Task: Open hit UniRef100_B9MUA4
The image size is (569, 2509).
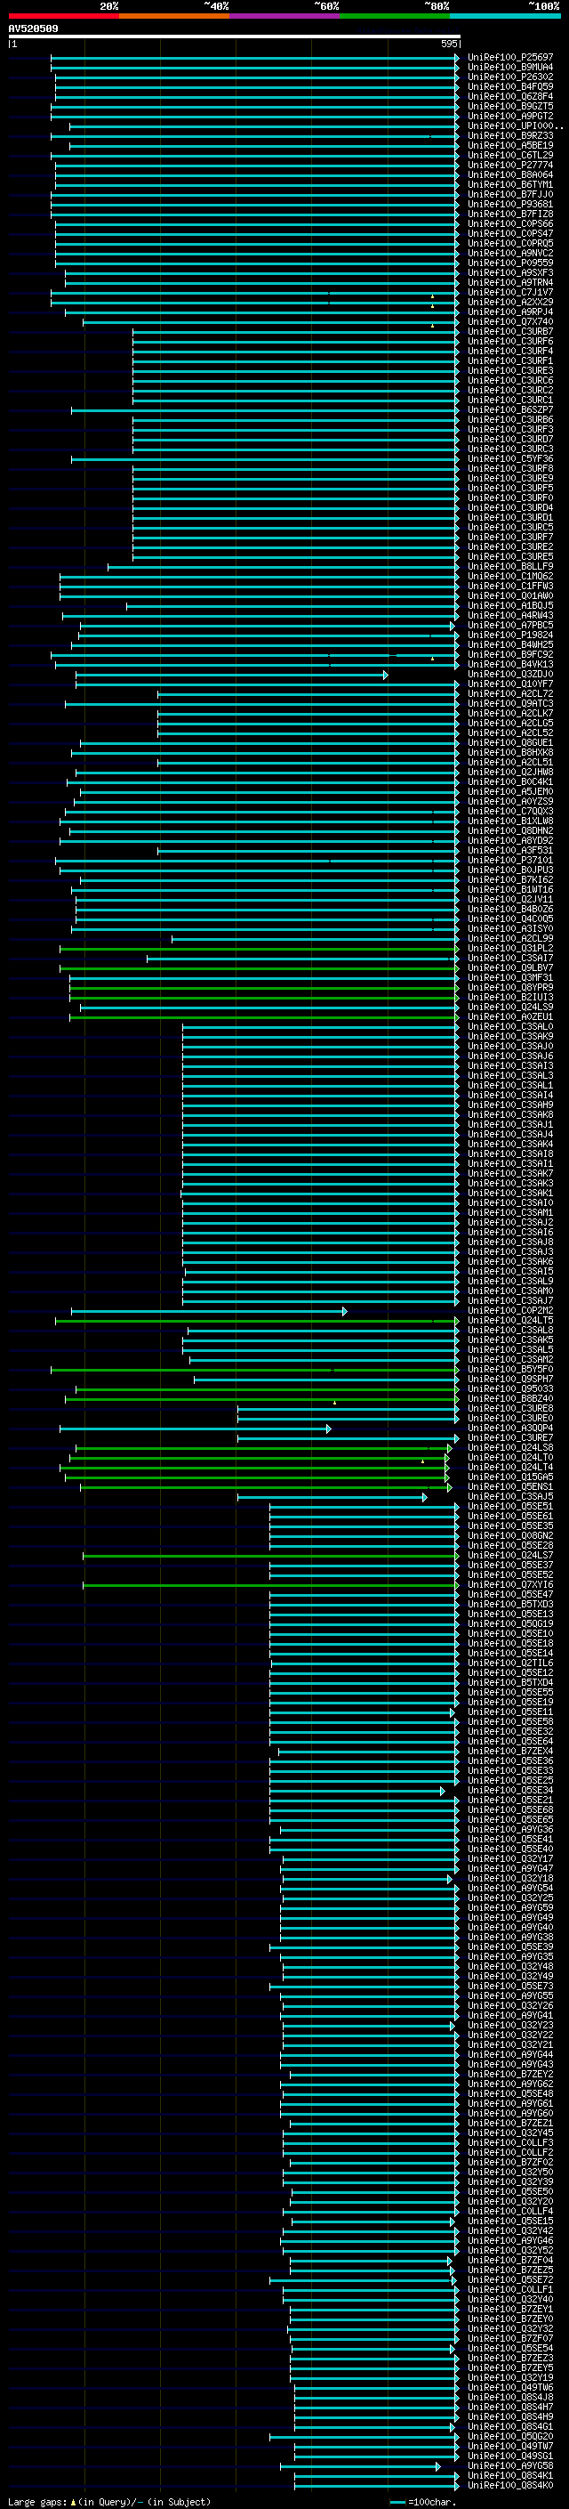Action: point(509,68)
